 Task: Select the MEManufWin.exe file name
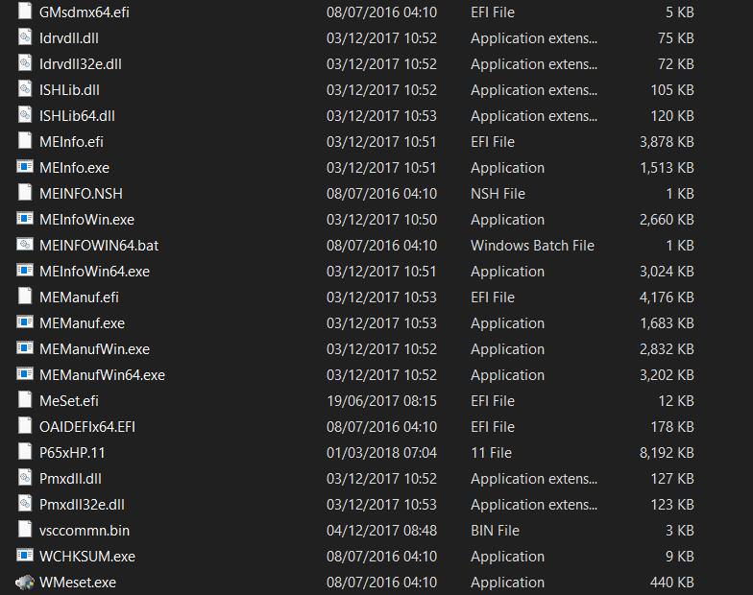coord(94,349)
